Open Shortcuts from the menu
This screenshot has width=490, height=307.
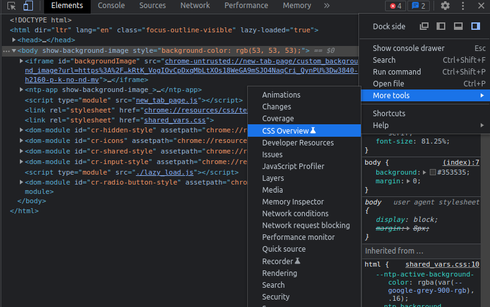pos(425,114)
